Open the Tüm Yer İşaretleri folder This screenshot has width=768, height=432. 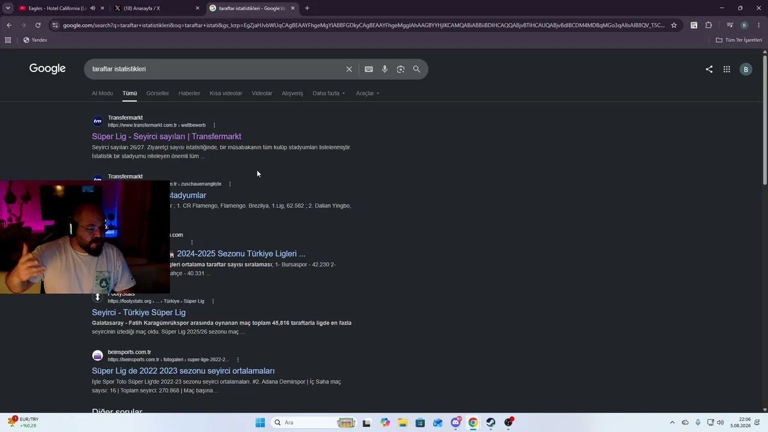tap(739, 40)
